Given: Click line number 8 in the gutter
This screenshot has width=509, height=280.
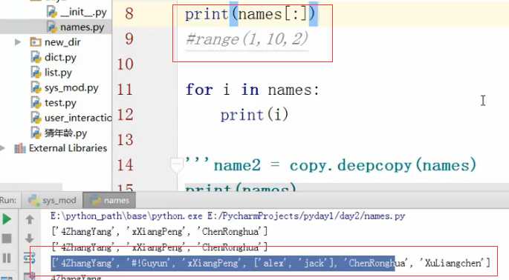Looking at the screenshot, I should tap(129, 13).
